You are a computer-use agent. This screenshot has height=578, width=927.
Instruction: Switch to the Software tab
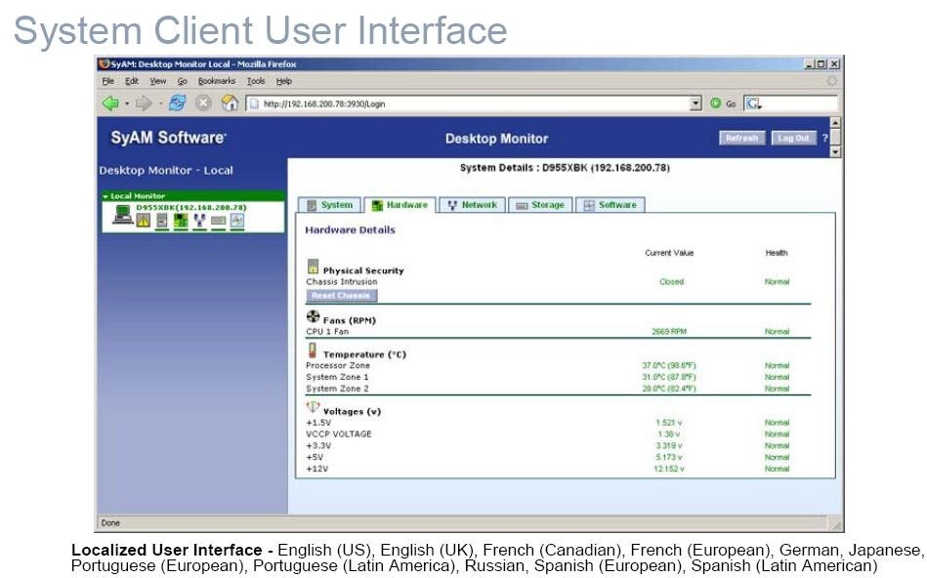(611, 205)
